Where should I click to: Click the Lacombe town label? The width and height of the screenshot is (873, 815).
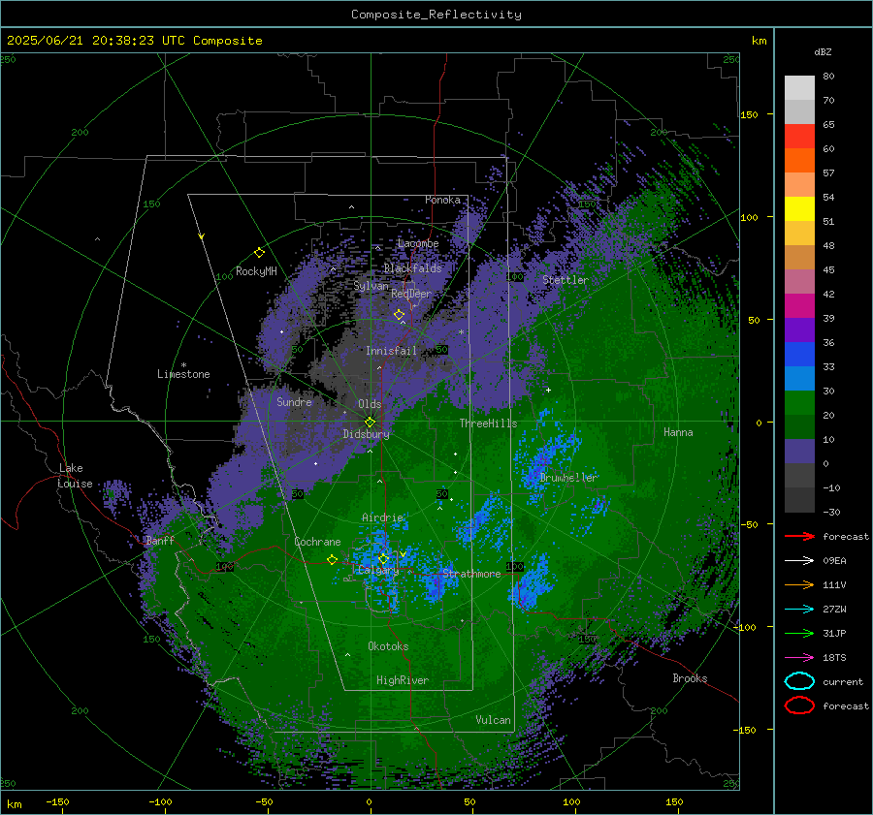tap(418, 243)
